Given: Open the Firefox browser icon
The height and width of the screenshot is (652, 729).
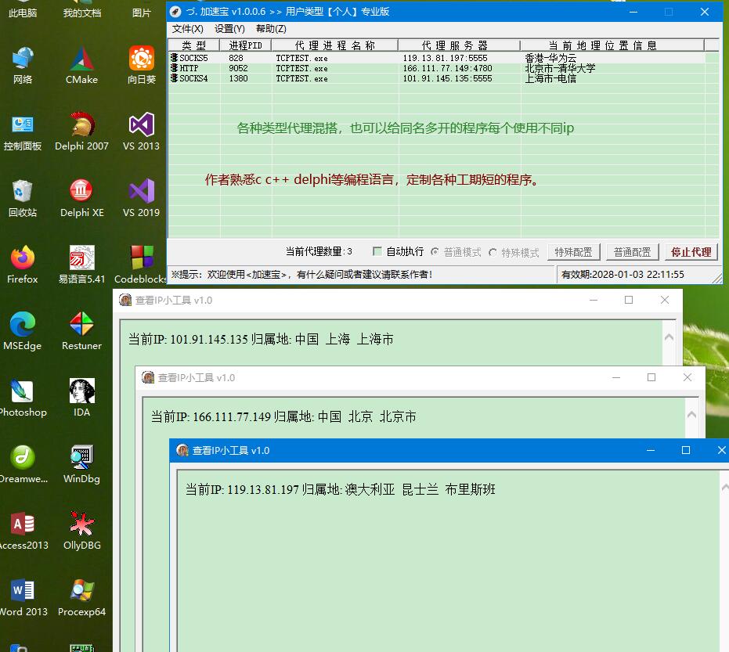Looking at the screenshot, I should (x=22, y=265).
